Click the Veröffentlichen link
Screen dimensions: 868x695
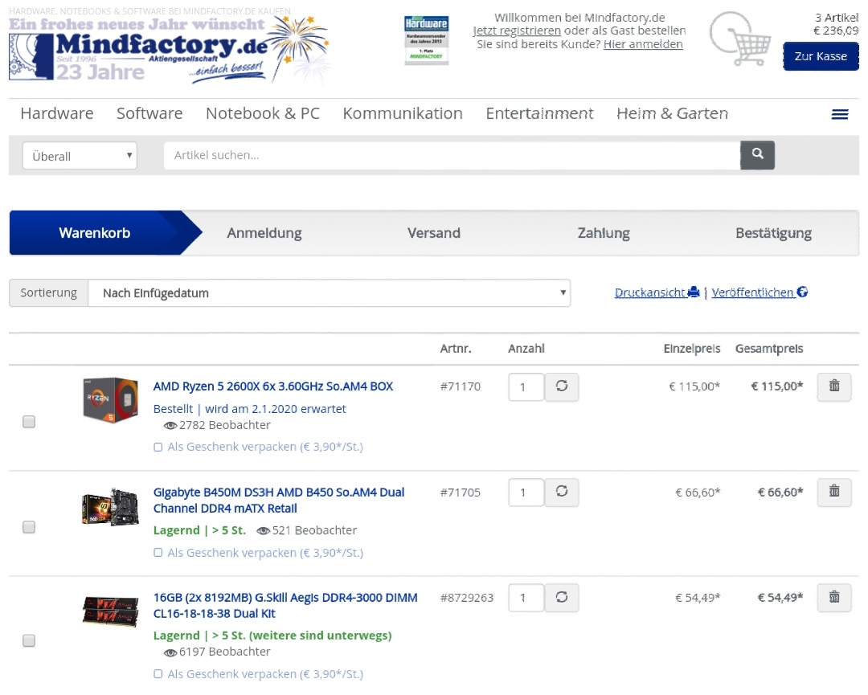(x=759, y=292)
